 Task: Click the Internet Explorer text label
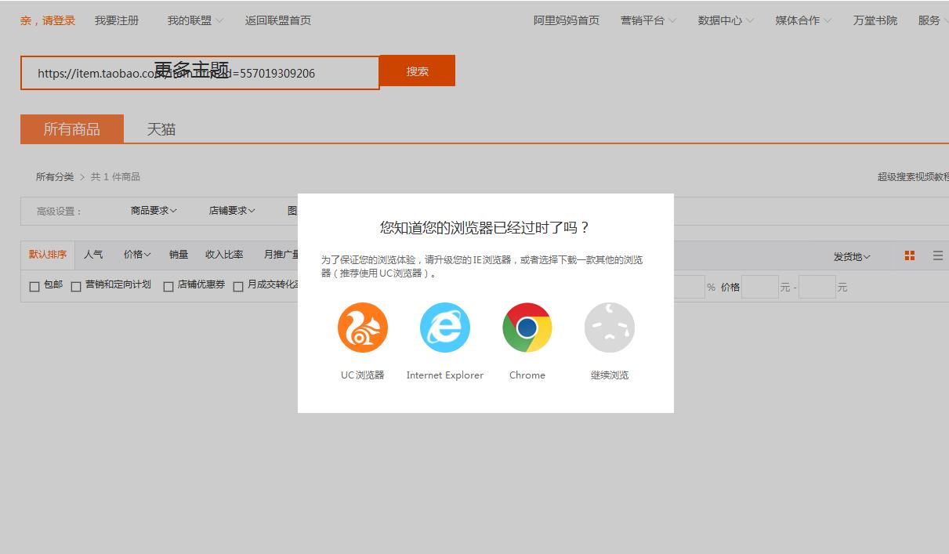pos(445,375)
